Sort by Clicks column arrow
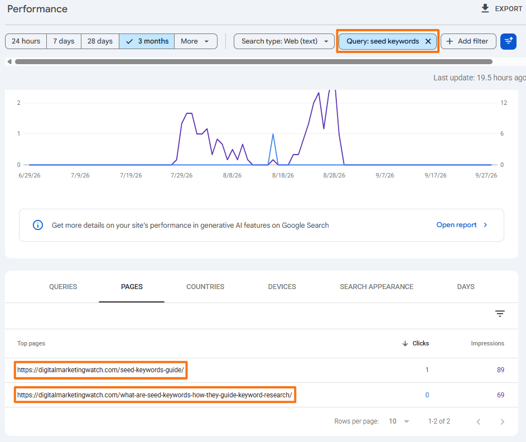 coord(405,343)
